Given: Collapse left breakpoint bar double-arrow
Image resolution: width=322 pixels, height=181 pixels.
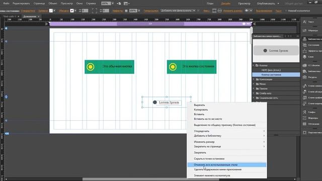Looking at the screenshot, I should 46,24.
